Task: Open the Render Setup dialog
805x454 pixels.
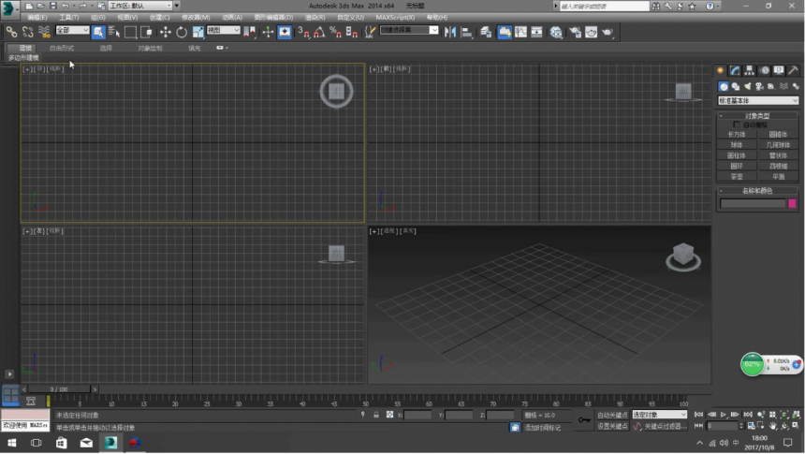Action: click(x=575, y=32)
